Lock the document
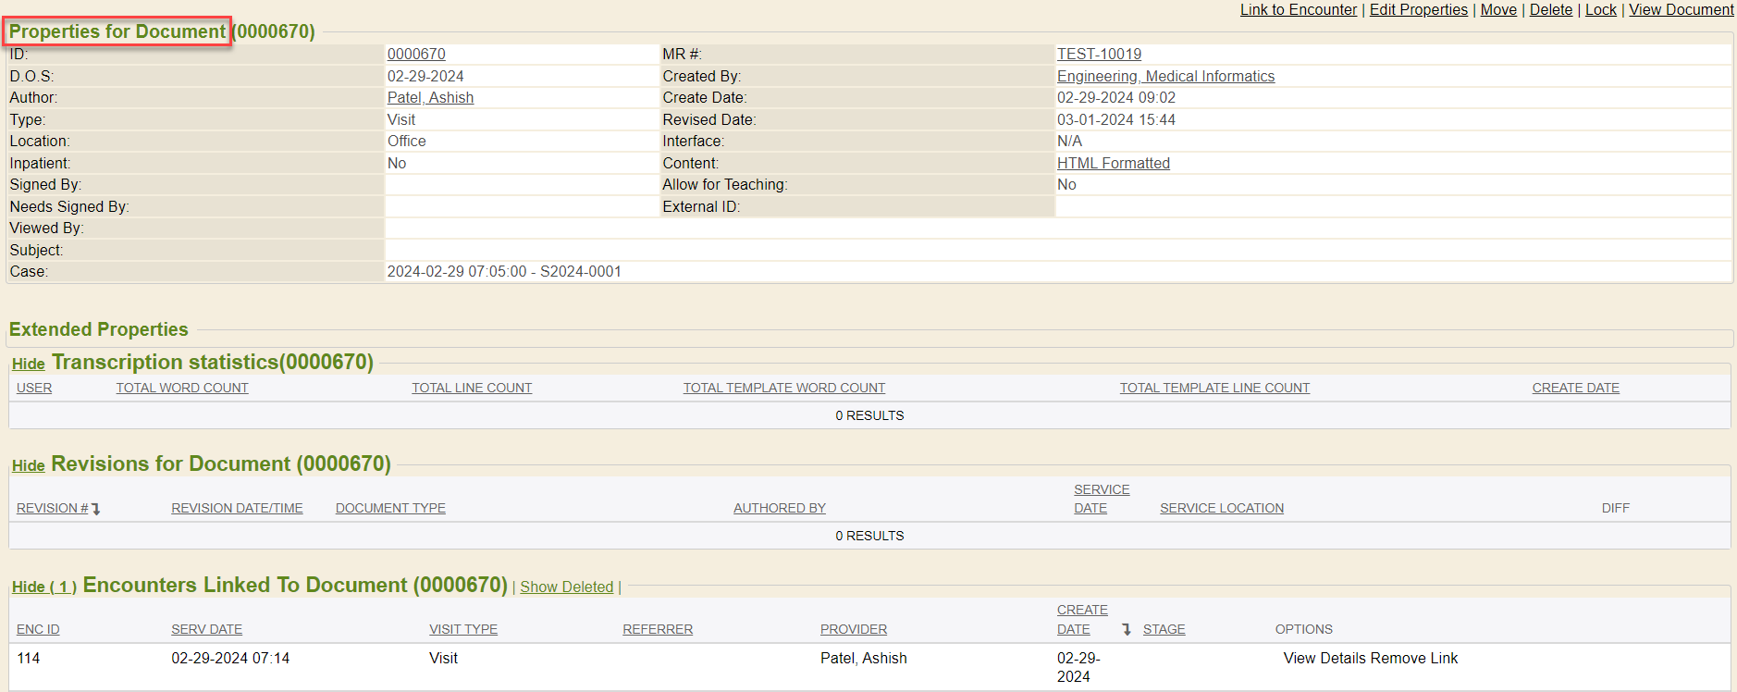The width and height of the screenshot is (1737, 692). click(1600, 10)
